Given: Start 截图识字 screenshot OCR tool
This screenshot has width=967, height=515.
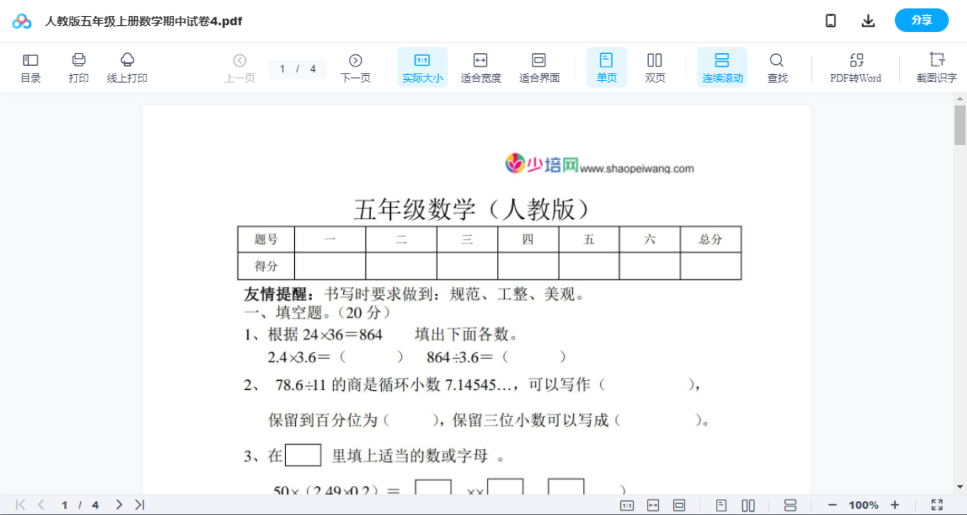Looking at the screenshot, I should point(936,68).
